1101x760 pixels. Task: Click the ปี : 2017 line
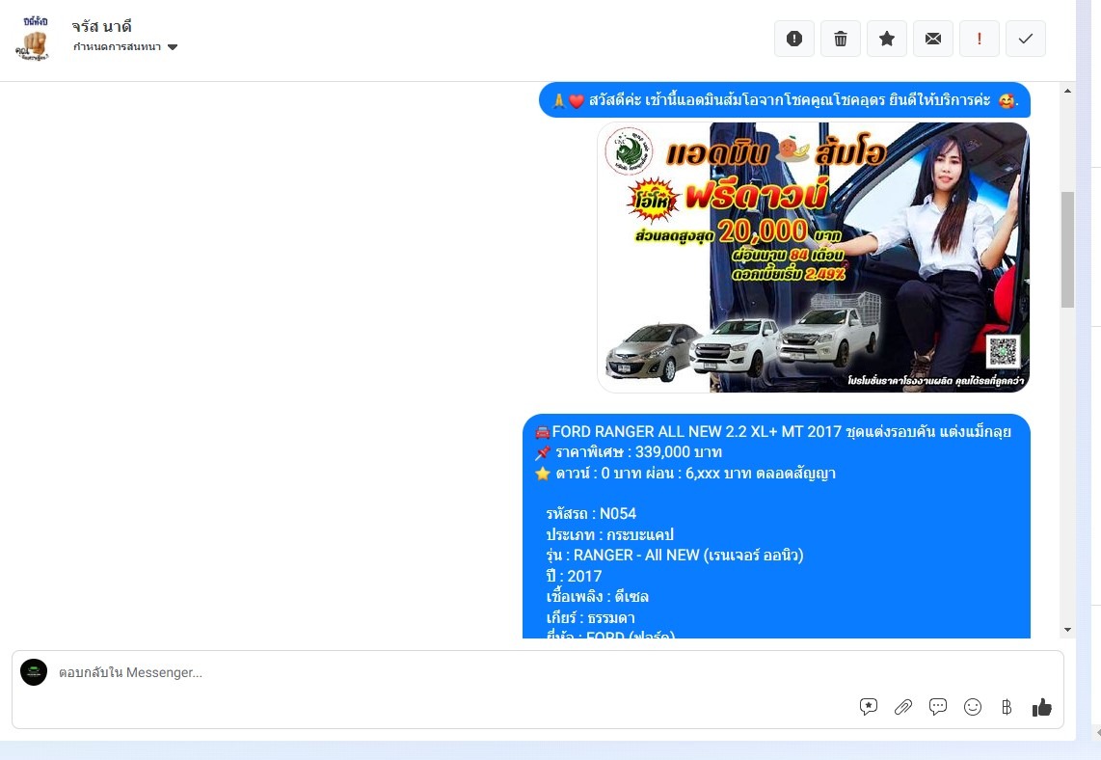574,576
